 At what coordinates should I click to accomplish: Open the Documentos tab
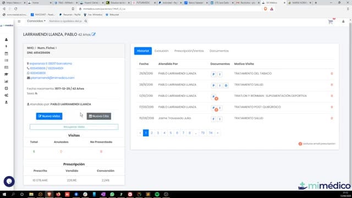(x=219, y=51)
